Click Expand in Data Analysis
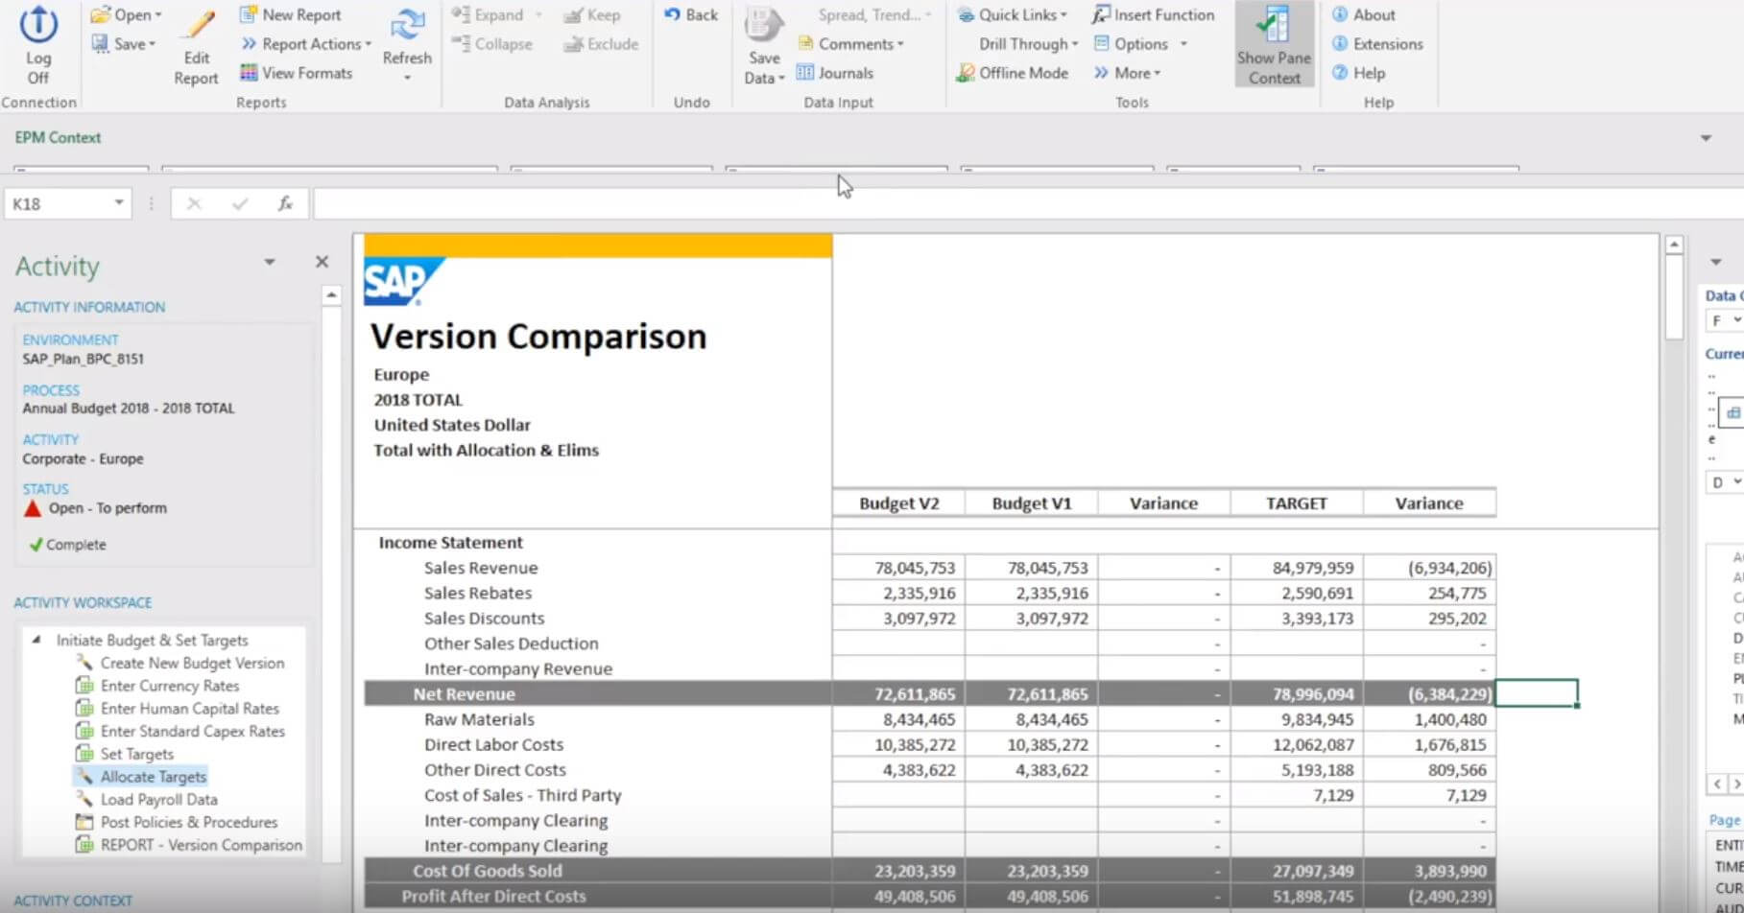The height and width of the screenshot is (913, 1744). [489, 15]
